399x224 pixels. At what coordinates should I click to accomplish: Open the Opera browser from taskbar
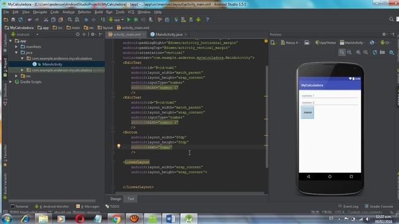click(x=80, y=218)
